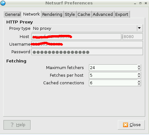
Task: Select the Network tab
Action: tap(31, 14)
